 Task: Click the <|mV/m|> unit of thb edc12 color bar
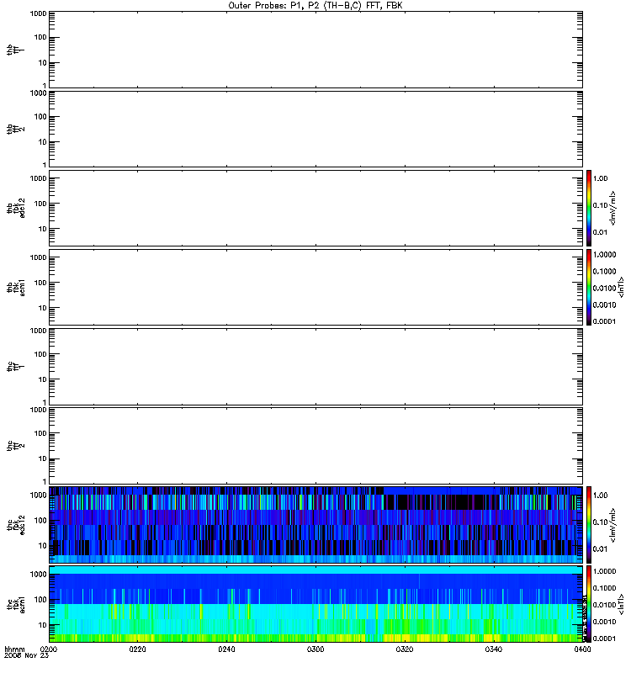pos(612,208)
